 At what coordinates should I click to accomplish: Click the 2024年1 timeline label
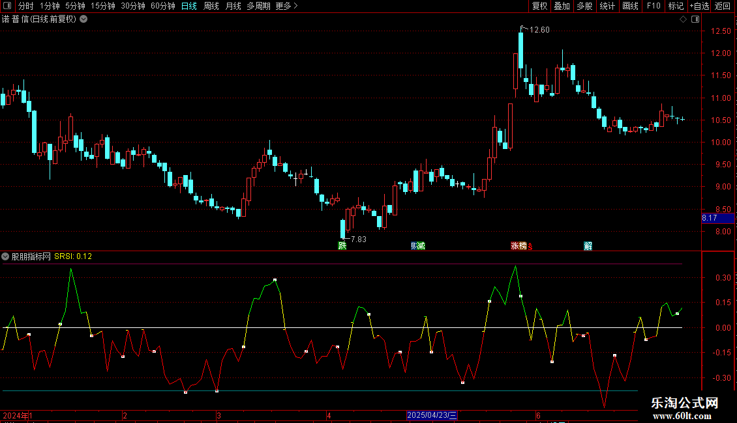18,415
